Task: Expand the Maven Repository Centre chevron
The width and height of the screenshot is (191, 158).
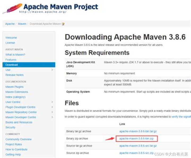Action: (52, 112)
